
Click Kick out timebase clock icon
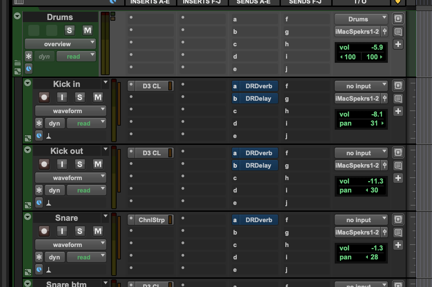click(39, 203)
